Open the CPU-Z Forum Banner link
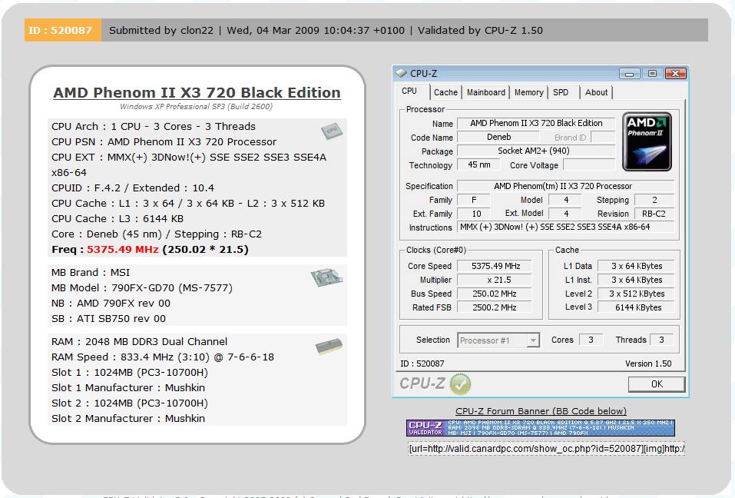735x498 pixels. click(541, 411)
